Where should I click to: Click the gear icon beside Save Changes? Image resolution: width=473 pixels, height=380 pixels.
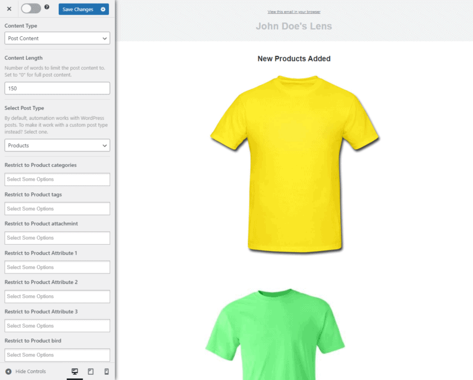tap(103, 9)
